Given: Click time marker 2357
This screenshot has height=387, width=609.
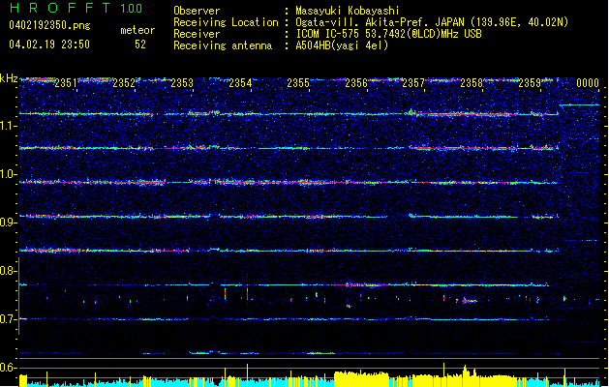Looking at the screenshot, I should 413,83.
